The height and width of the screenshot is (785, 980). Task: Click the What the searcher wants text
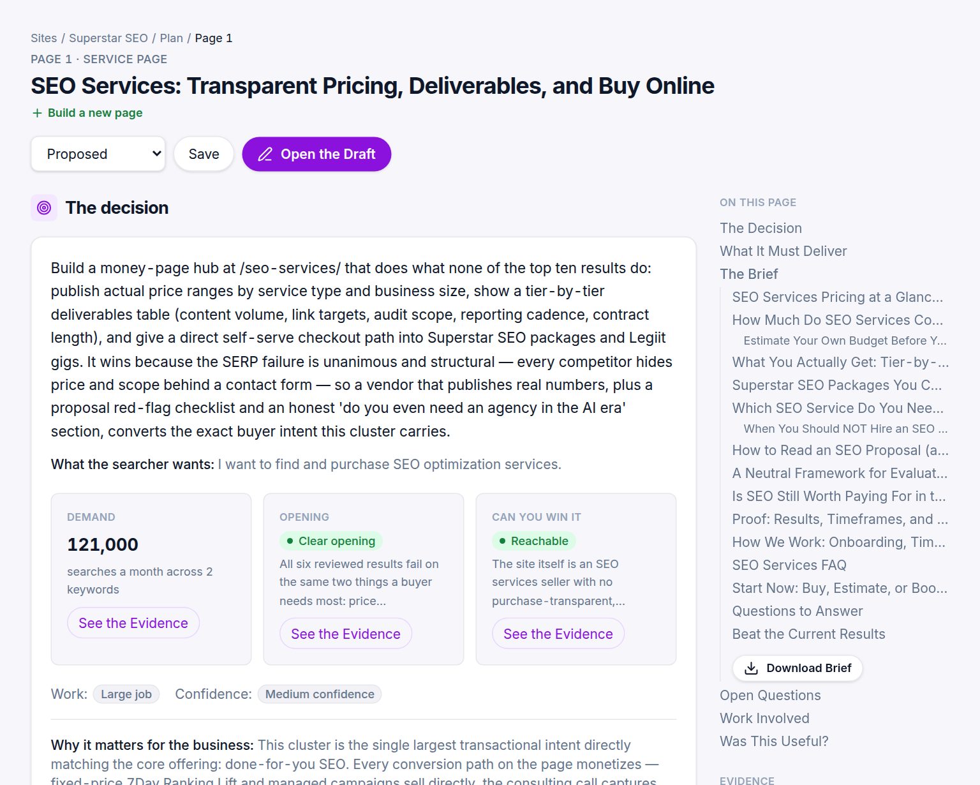point(133,465)
